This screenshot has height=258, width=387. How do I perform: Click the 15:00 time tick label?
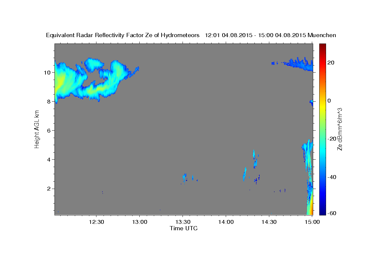pyautogui.click(x=312, y=222)
